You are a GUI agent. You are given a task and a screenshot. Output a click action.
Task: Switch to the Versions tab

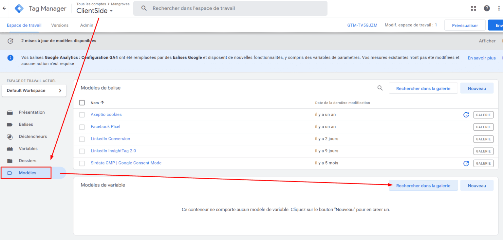coord(60,25)
